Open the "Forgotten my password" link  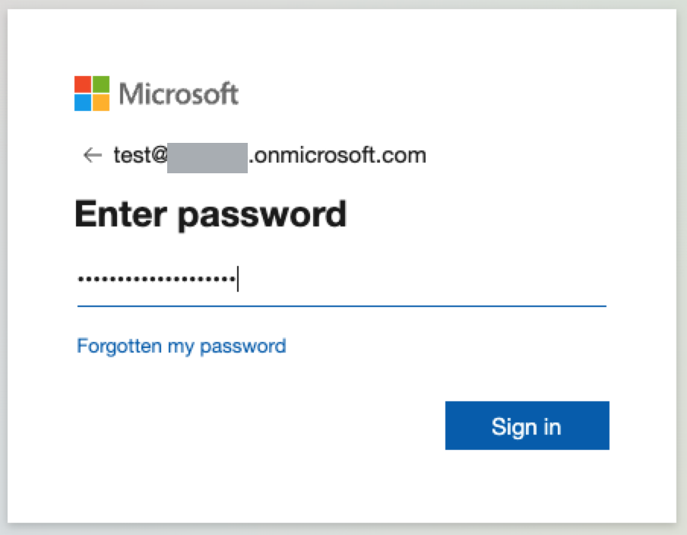[182, 347]
